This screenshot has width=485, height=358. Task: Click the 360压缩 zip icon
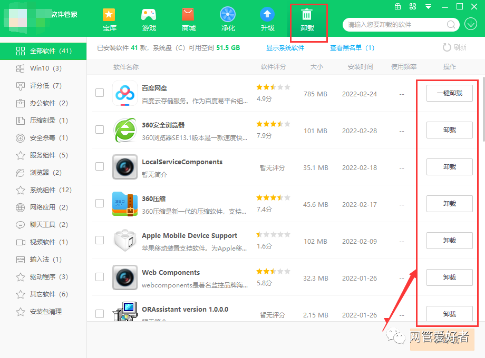pos(124,204)
